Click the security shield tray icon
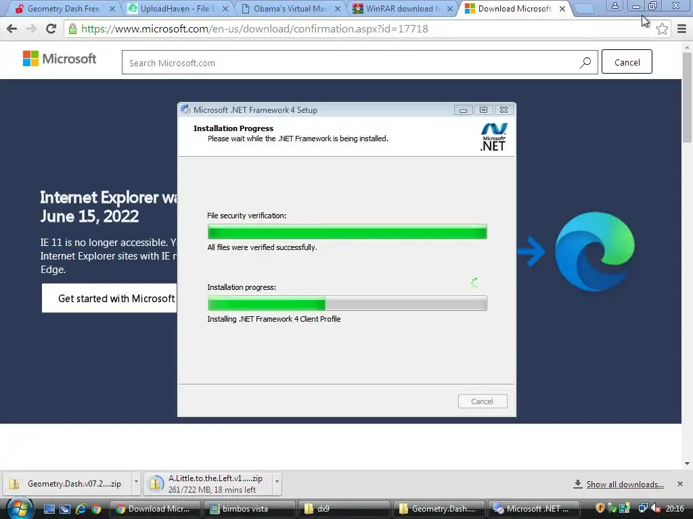Screen dimensions: 693x519 (600, 508)
